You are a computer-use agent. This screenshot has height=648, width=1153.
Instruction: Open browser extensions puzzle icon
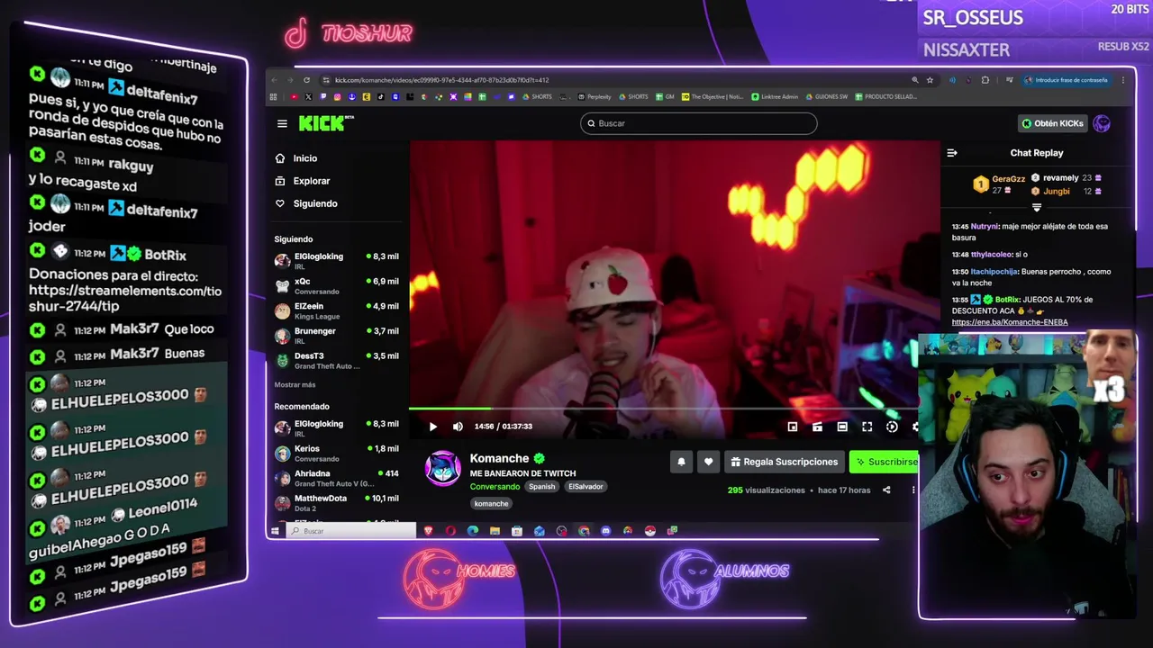(985, 80)
